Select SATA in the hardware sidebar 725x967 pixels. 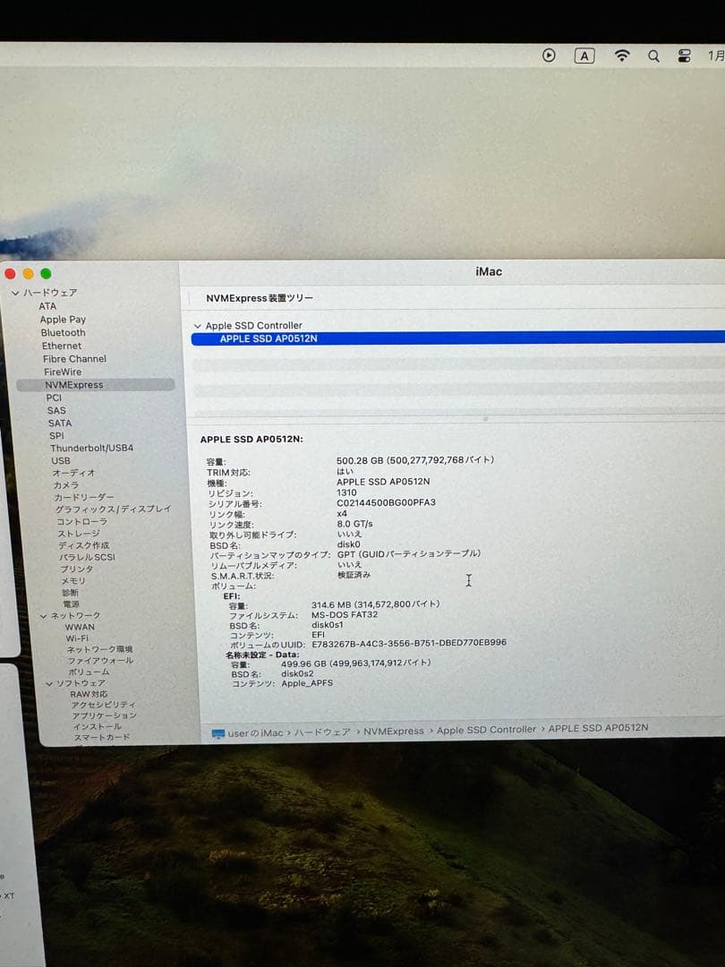tap(60, 423)
